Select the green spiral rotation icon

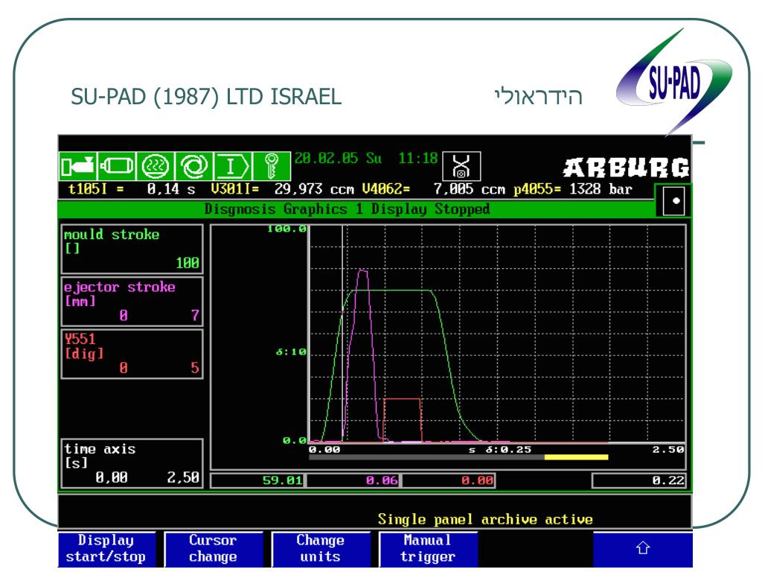click(x=194, y=166)
